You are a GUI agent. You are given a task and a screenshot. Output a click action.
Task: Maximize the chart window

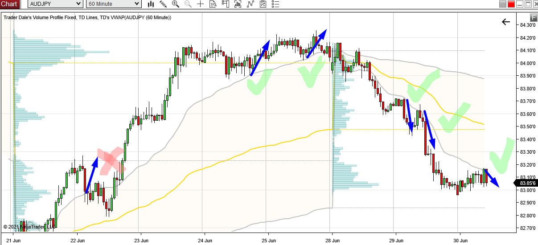click(528, 4)
